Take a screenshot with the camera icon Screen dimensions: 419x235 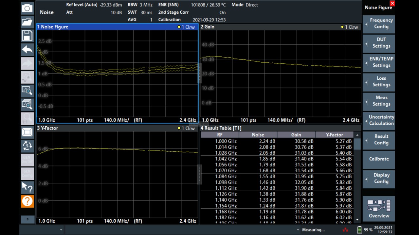coord(27,8)
